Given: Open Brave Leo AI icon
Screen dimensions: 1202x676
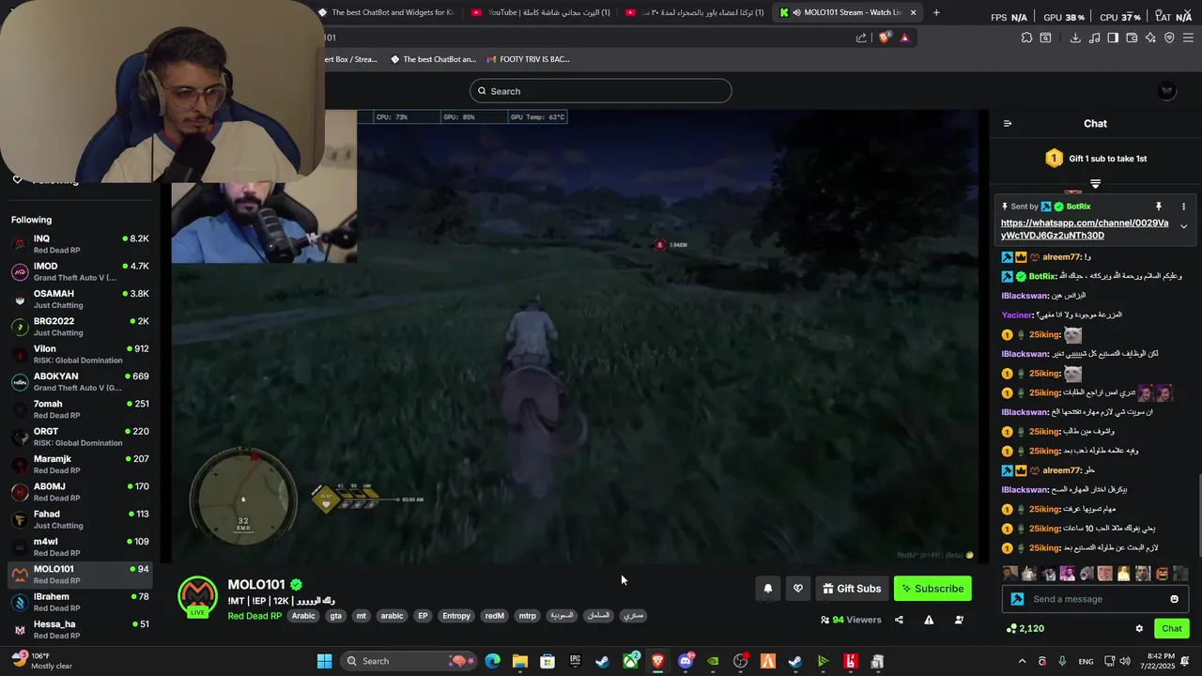Looking at the screenshot, I should tap(1150, 38).
